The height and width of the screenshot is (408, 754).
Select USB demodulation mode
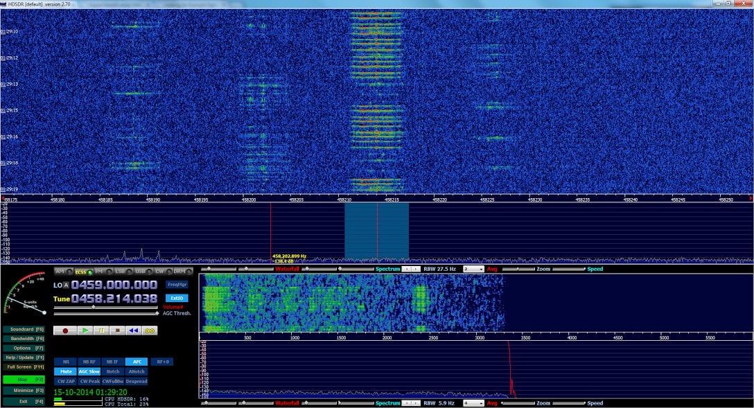tap(143, 272)
